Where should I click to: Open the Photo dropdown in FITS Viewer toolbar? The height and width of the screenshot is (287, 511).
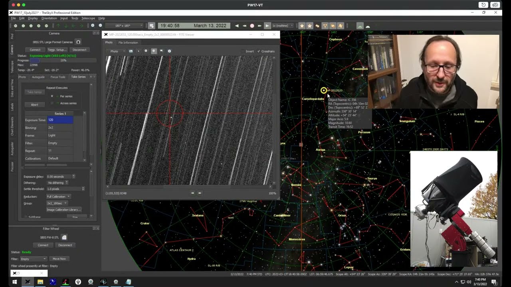click(116, 51)
